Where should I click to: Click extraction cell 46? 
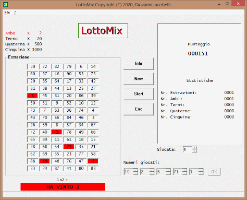pos(81,117)
